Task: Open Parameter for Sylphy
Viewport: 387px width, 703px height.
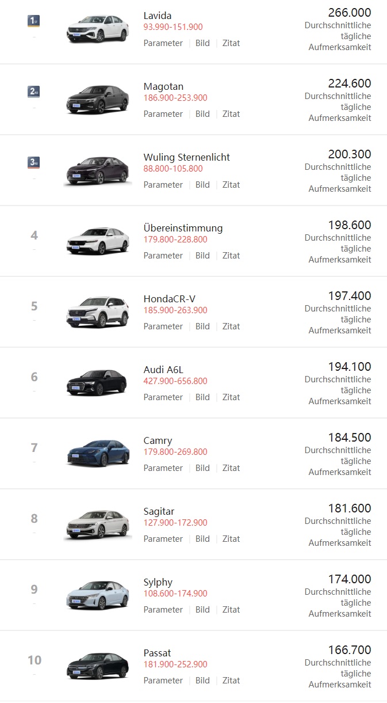Action: click(x=163, y=609)
